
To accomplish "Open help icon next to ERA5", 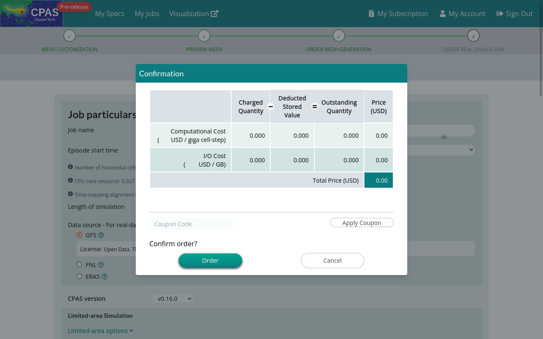I will [104, 277].
